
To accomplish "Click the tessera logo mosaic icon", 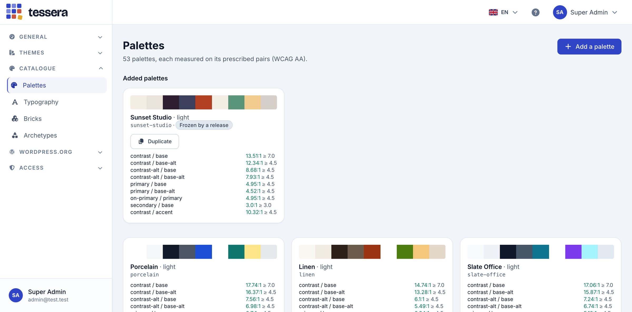I will point(14,12).
